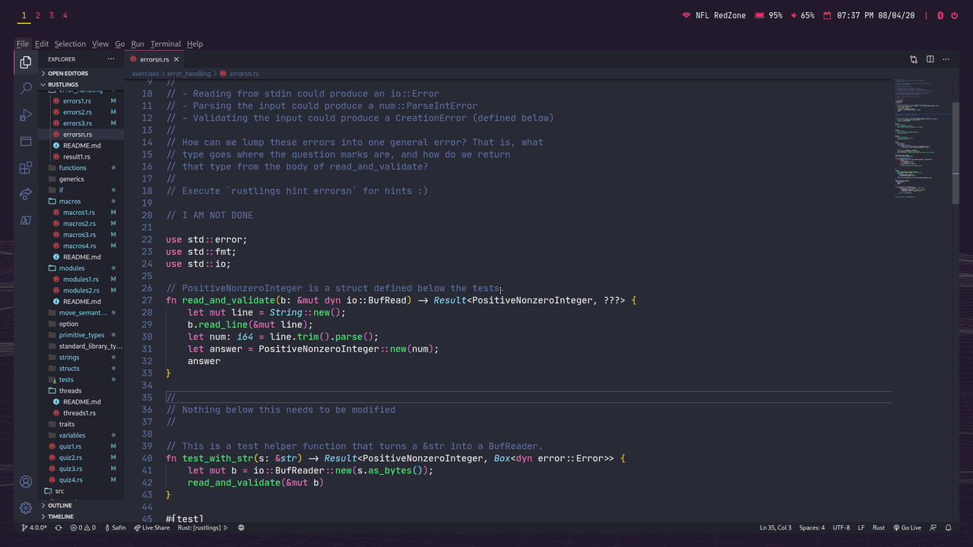Collapse the macros folder
The width and height of the screenshot is (973, 547).
pyautogui.click(x=70, y=201)
